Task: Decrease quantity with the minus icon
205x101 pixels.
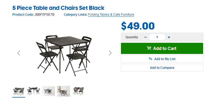Action: 145,37
